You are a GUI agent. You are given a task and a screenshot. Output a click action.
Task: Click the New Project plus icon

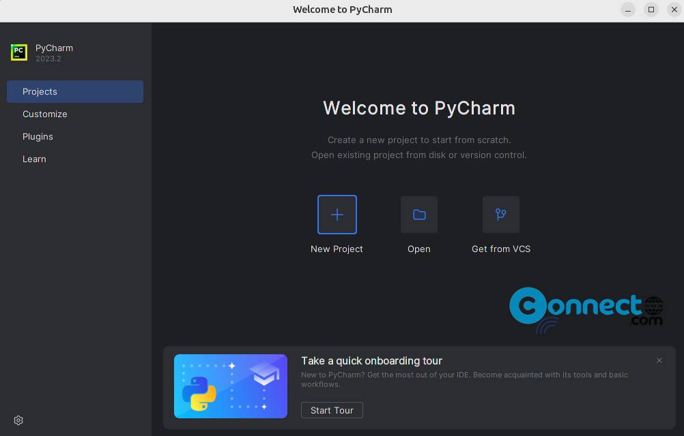point(337,215)
